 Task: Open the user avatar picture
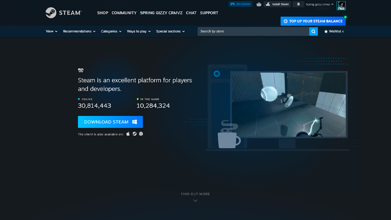(x=341, y=5)
